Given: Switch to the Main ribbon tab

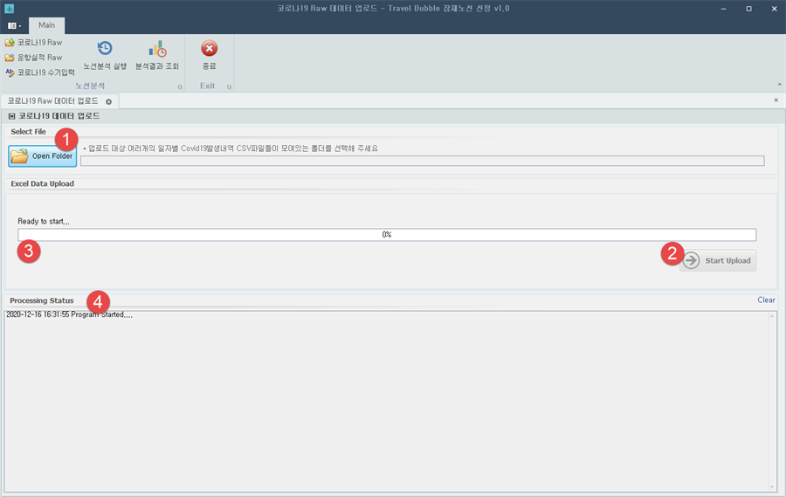Looking at the screenshot, I should pyautogui.click(x=46, y=25).
